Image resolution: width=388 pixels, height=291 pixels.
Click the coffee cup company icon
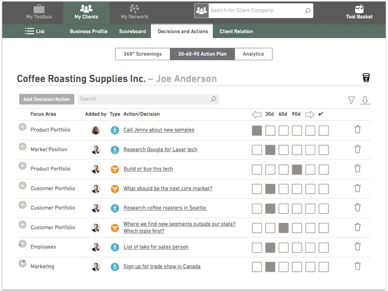click(366, 77)
